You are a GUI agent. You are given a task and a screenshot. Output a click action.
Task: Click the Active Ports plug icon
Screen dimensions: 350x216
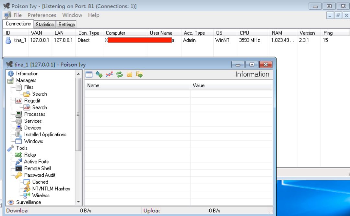[19, 162]
